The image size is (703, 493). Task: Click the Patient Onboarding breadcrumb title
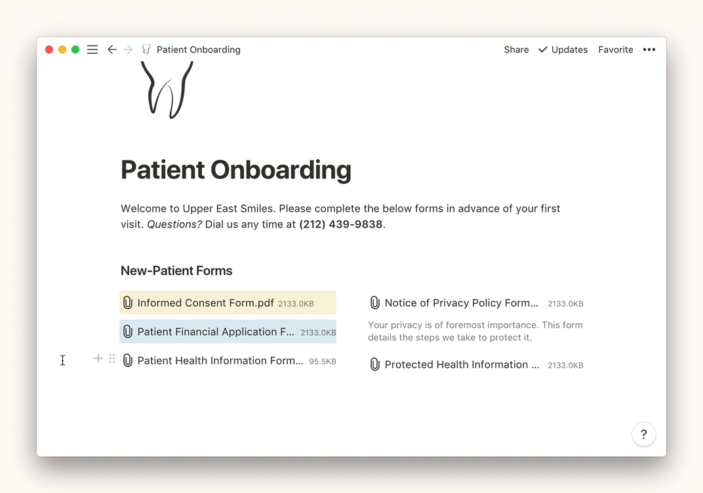[198, 50]
